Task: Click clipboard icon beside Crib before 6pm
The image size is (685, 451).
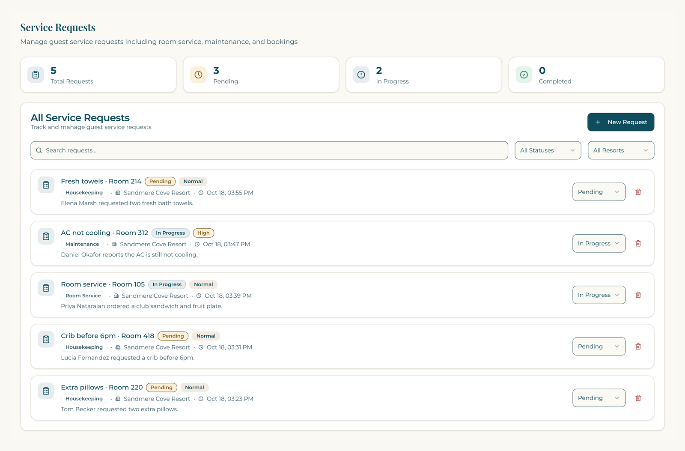Action: pos(46,340)
